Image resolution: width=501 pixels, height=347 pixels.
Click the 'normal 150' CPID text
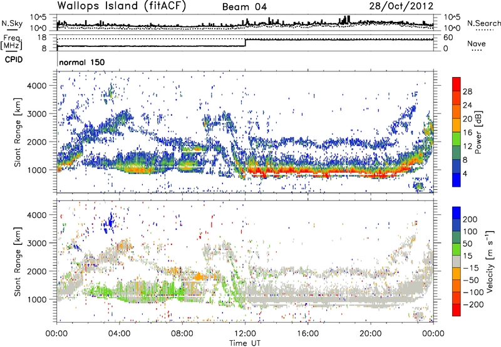[x=82, y=62]
